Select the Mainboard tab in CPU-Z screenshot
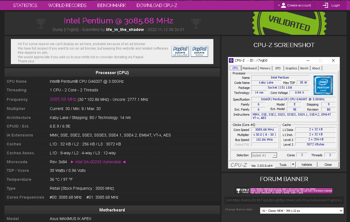Image resolution: width=350 pixels, height=222 pixels. tap(250, 68)
